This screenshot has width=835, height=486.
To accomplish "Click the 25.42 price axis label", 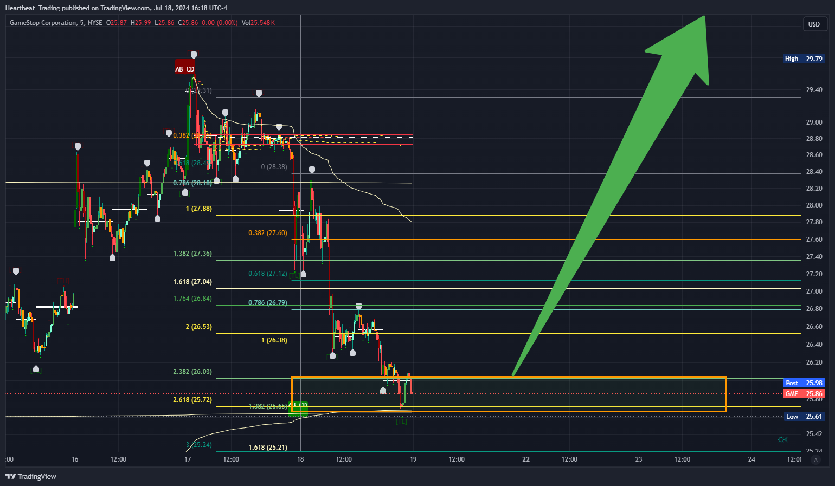I will click(x=814, y=434).
